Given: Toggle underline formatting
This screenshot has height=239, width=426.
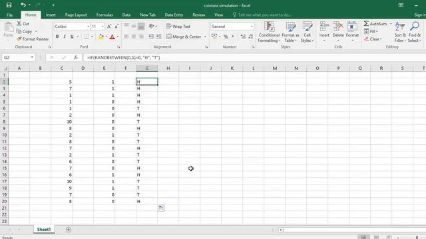Looking at the screenshot, I should tap(72, 37).
